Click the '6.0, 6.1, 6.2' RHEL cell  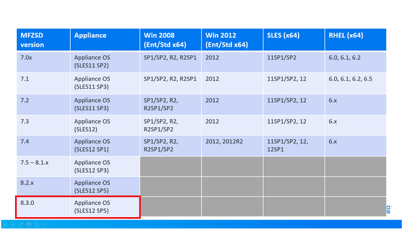coord(356,62)
